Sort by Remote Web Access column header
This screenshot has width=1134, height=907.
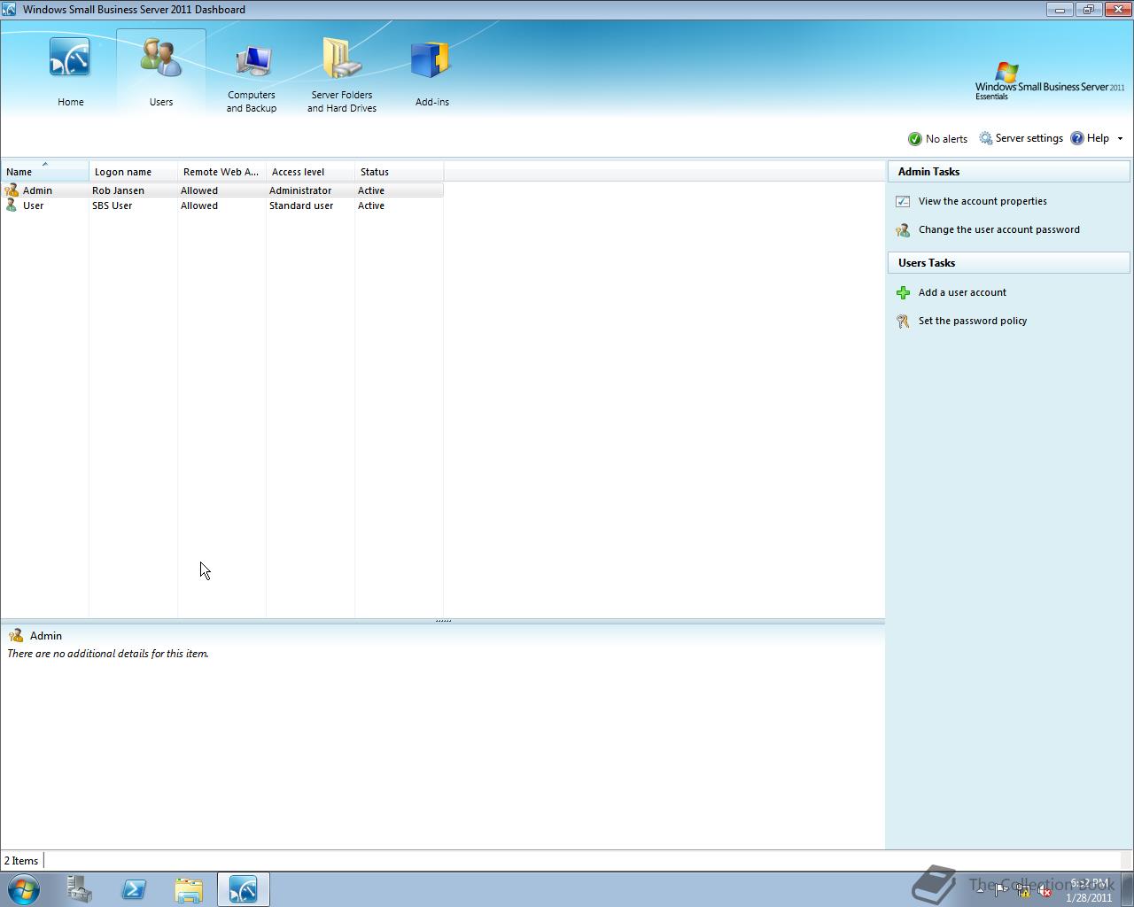[x=222, y=172]
